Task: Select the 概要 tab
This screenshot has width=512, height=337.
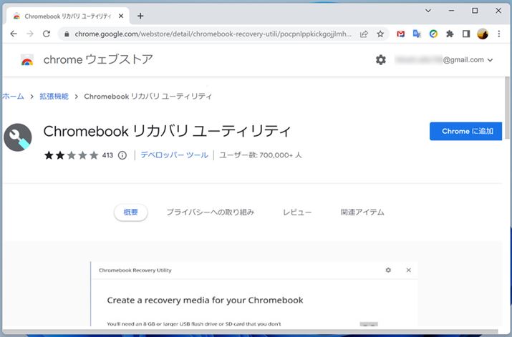Action: click(130, 212)
